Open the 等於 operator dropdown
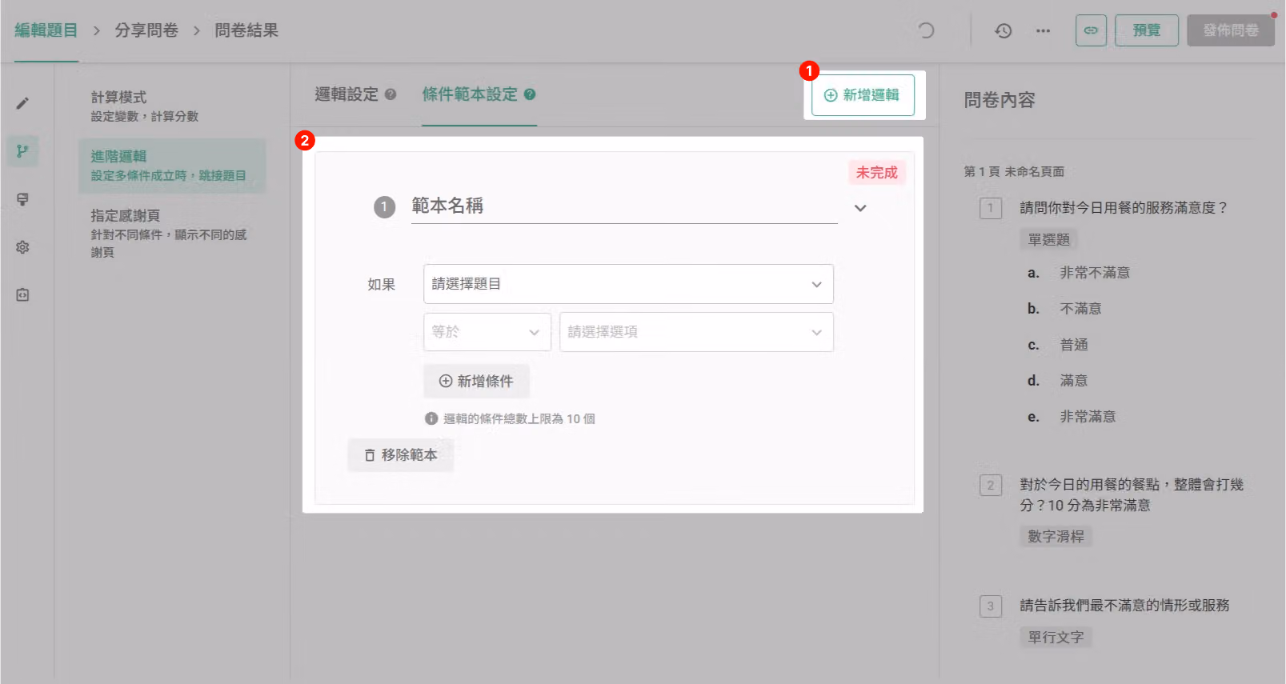This screenshot has height=684, width=1286. [487, 332]
